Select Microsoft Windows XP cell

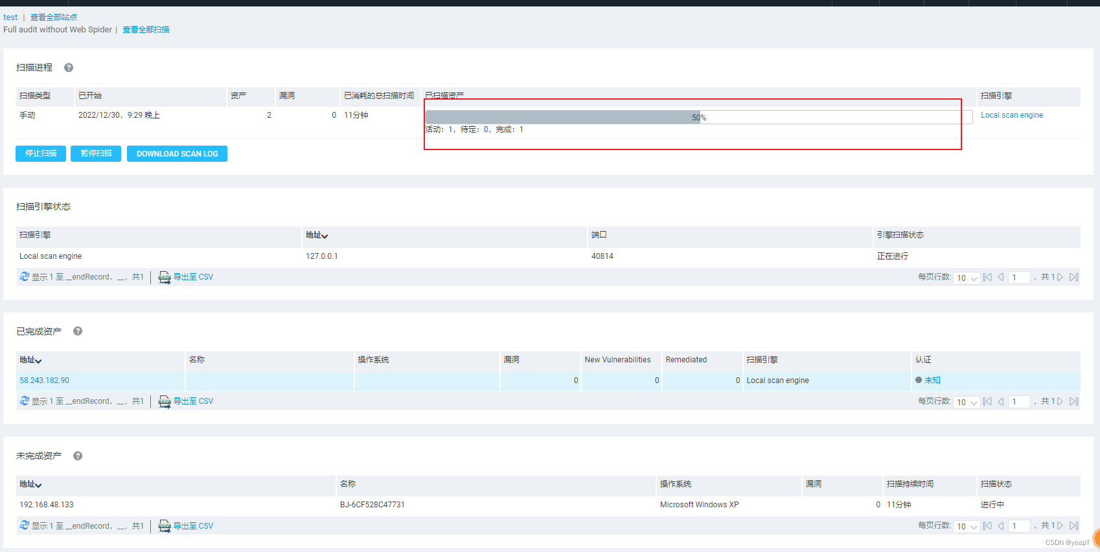pos(699,505)
